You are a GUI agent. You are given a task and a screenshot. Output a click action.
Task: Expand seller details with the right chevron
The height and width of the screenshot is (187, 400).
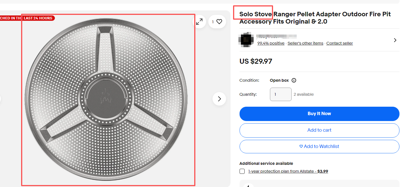[395, 40]
